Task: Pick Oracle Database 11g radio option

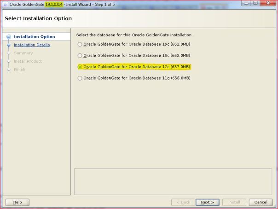Action: click(80, 78)
